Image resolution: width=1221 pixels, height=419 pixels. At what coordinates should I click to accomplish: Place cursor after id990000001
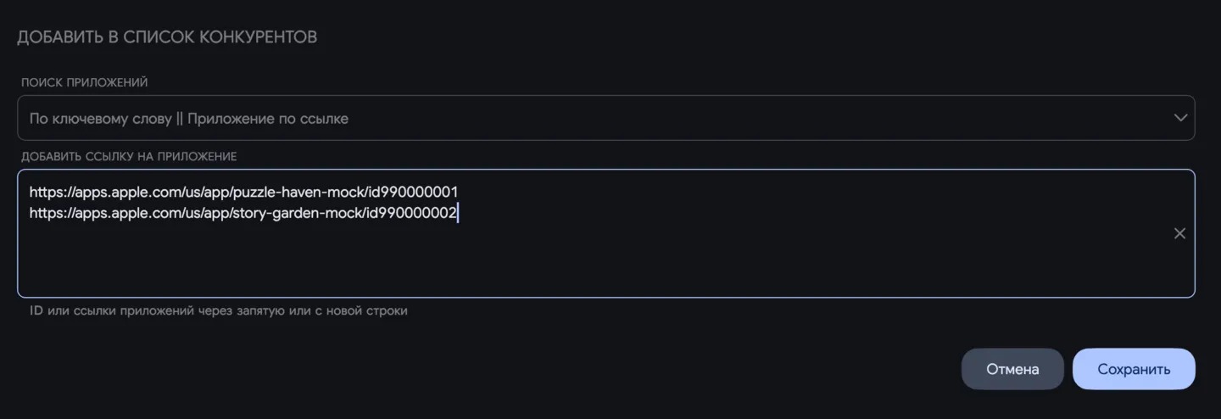(x=459, y=192)
